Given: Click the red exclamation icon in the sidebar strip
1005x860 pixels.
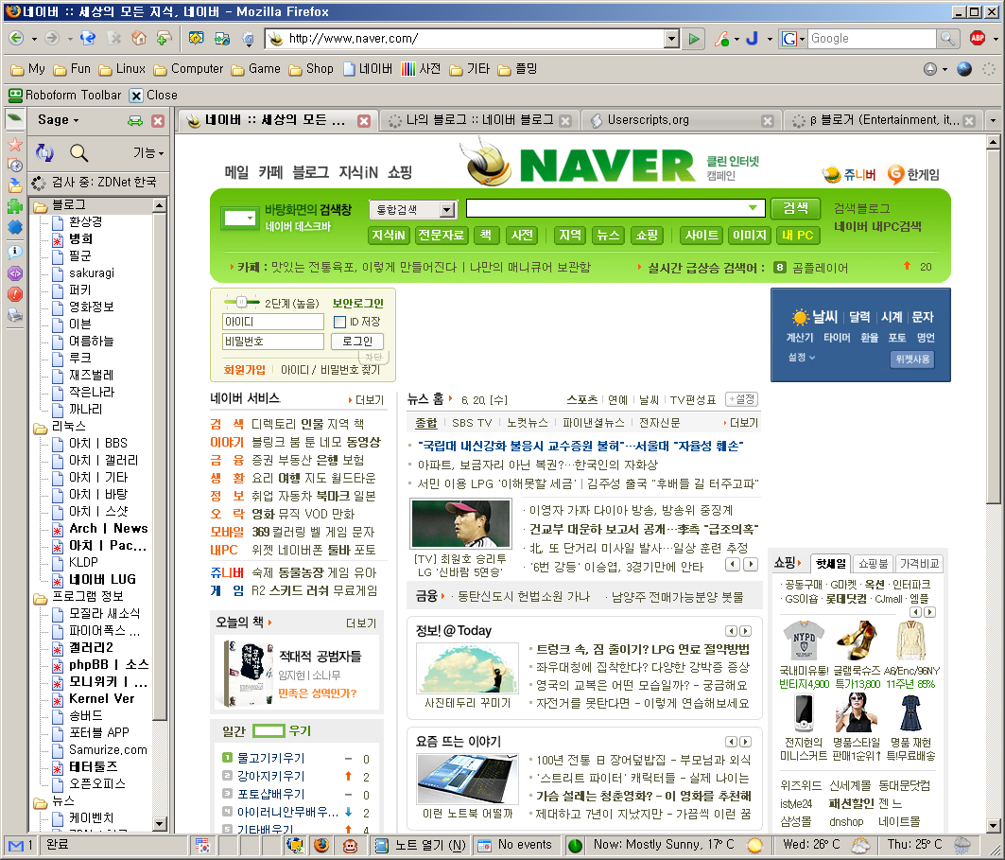Looking at the screenshot, I should (x=15, y=294).
